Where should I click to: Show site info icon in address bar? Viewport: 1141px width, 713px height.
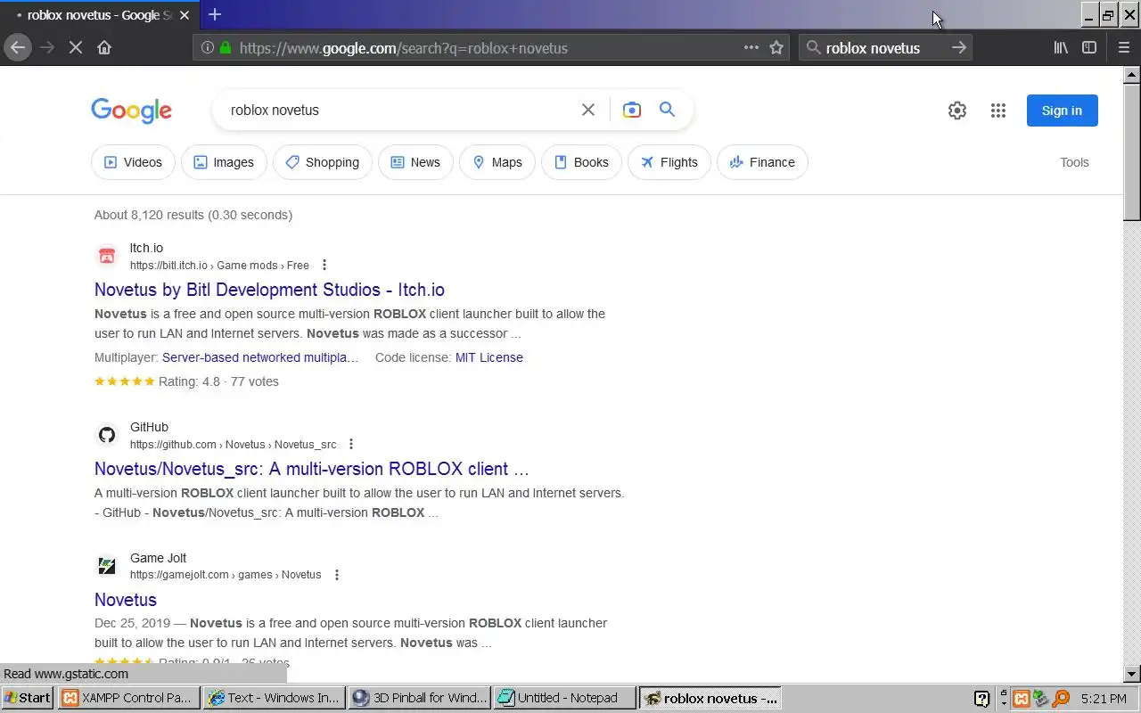[x=207, y=48]
